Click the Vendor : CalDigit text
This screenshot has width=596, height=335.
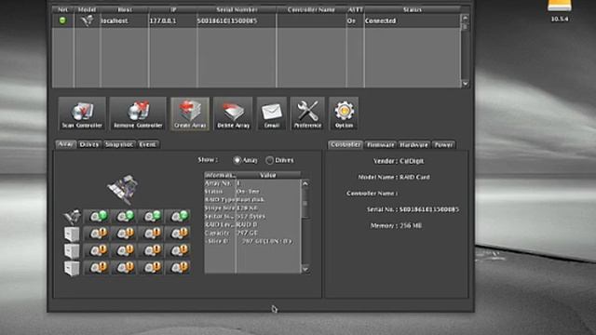coord(399,161)
